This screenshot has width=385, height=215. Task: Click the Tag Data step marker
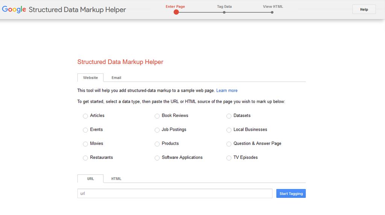pos(224,12)
